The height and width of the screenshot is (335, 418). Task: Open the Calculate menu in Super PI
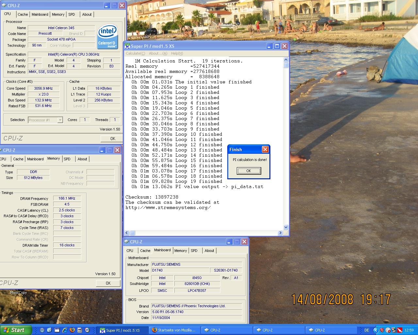pos(135,53)
